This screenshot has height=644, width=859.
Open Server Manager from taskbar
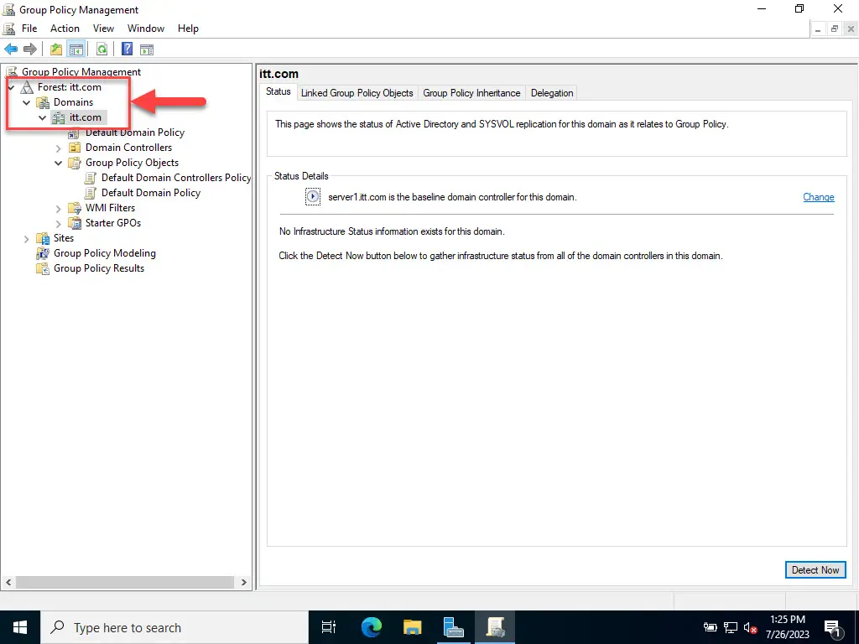(454, 627)
